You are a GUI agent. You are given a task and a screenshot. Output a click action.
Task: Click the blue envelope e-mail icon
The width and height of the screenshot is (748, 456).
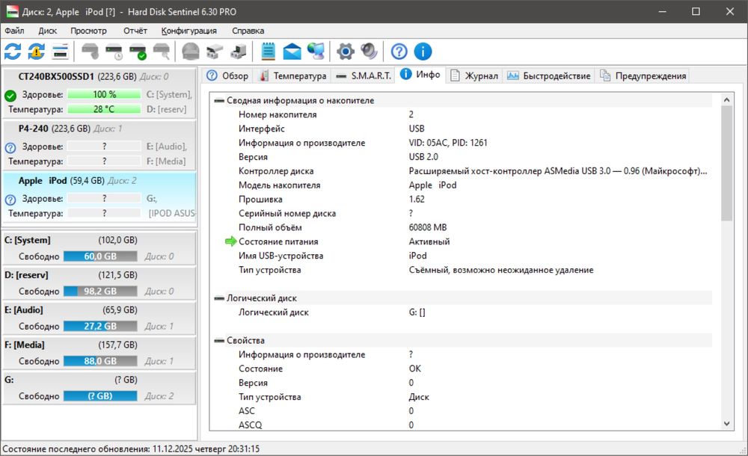(x=292, y=52)
